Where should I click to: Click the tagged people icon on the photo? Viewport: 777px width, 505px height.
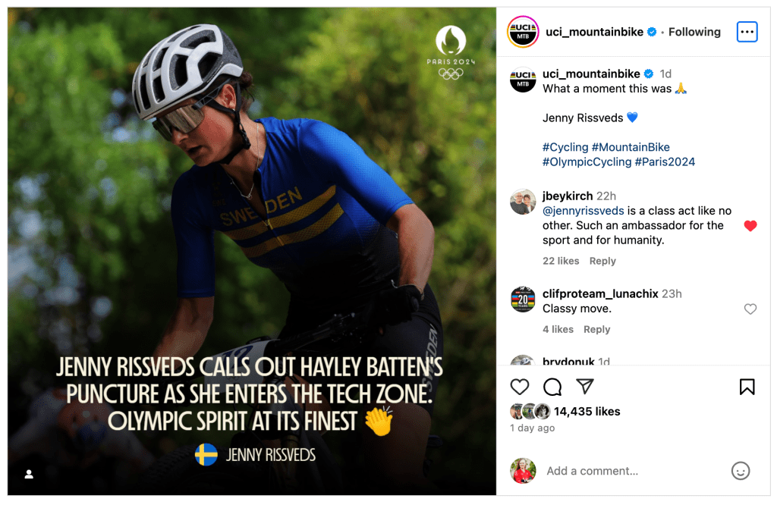point(29,475)
